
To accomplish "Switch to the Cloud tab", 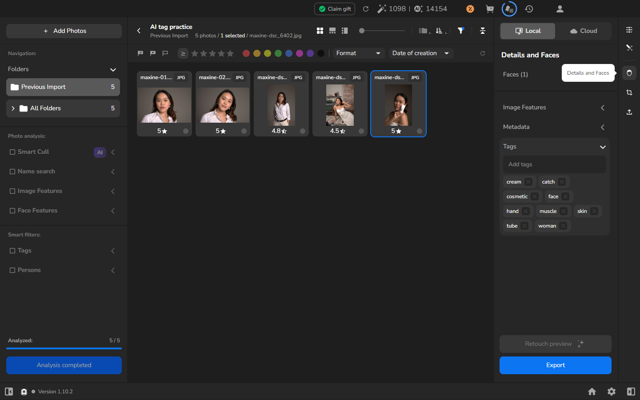I will pos(583,31).
